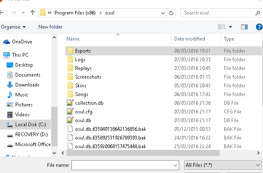Viewport: 263px width, 173px height.
Task: Click horizontal scrollbar left arrow
Action: click(63, 153)
